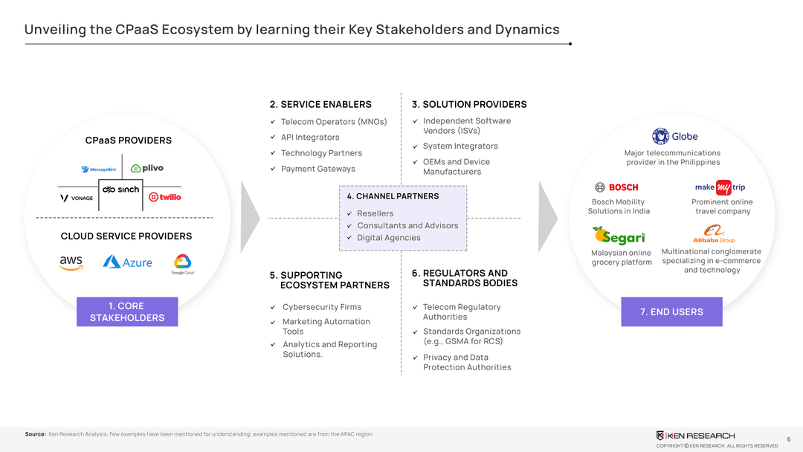803x452 pixels.
Task: Click the 1. CORE STAKEHOLDERS button
Action: pos(126,311)
